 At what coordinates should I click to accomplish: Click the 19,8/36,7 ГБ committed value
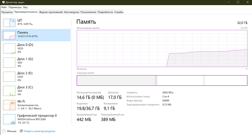88,108
